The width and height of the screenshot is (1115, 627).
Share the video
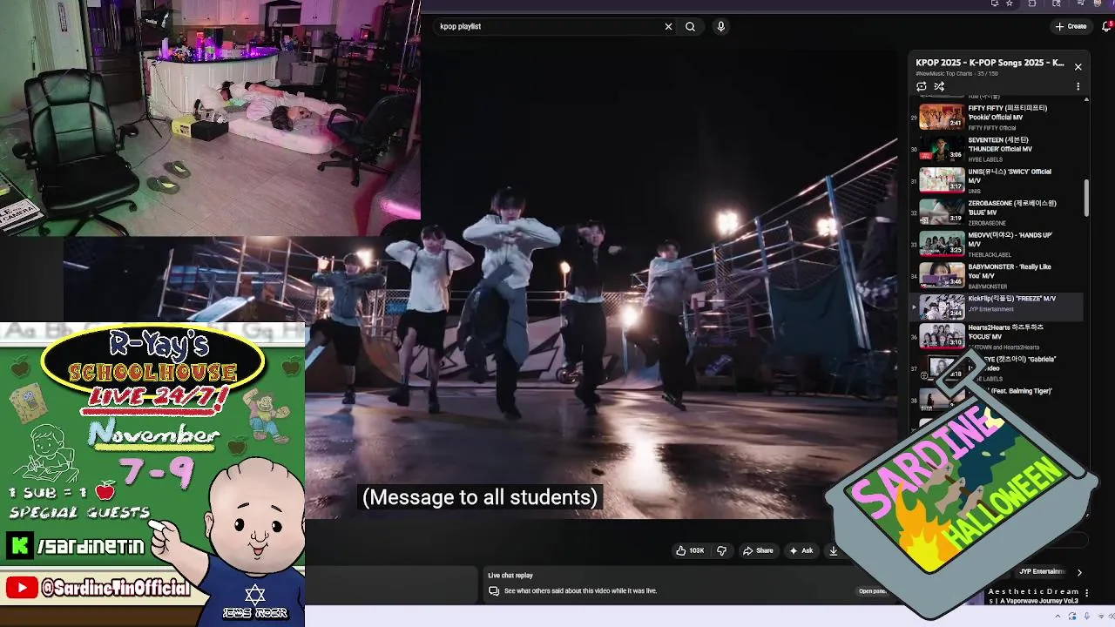pos(757,550)
